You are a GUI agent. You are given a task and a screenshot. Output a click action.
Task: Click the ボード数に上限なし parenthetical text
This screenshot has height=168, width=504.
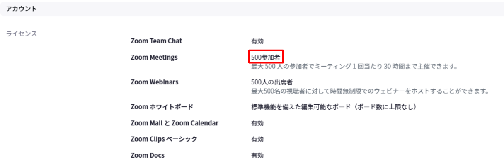[x=383, y=107]
